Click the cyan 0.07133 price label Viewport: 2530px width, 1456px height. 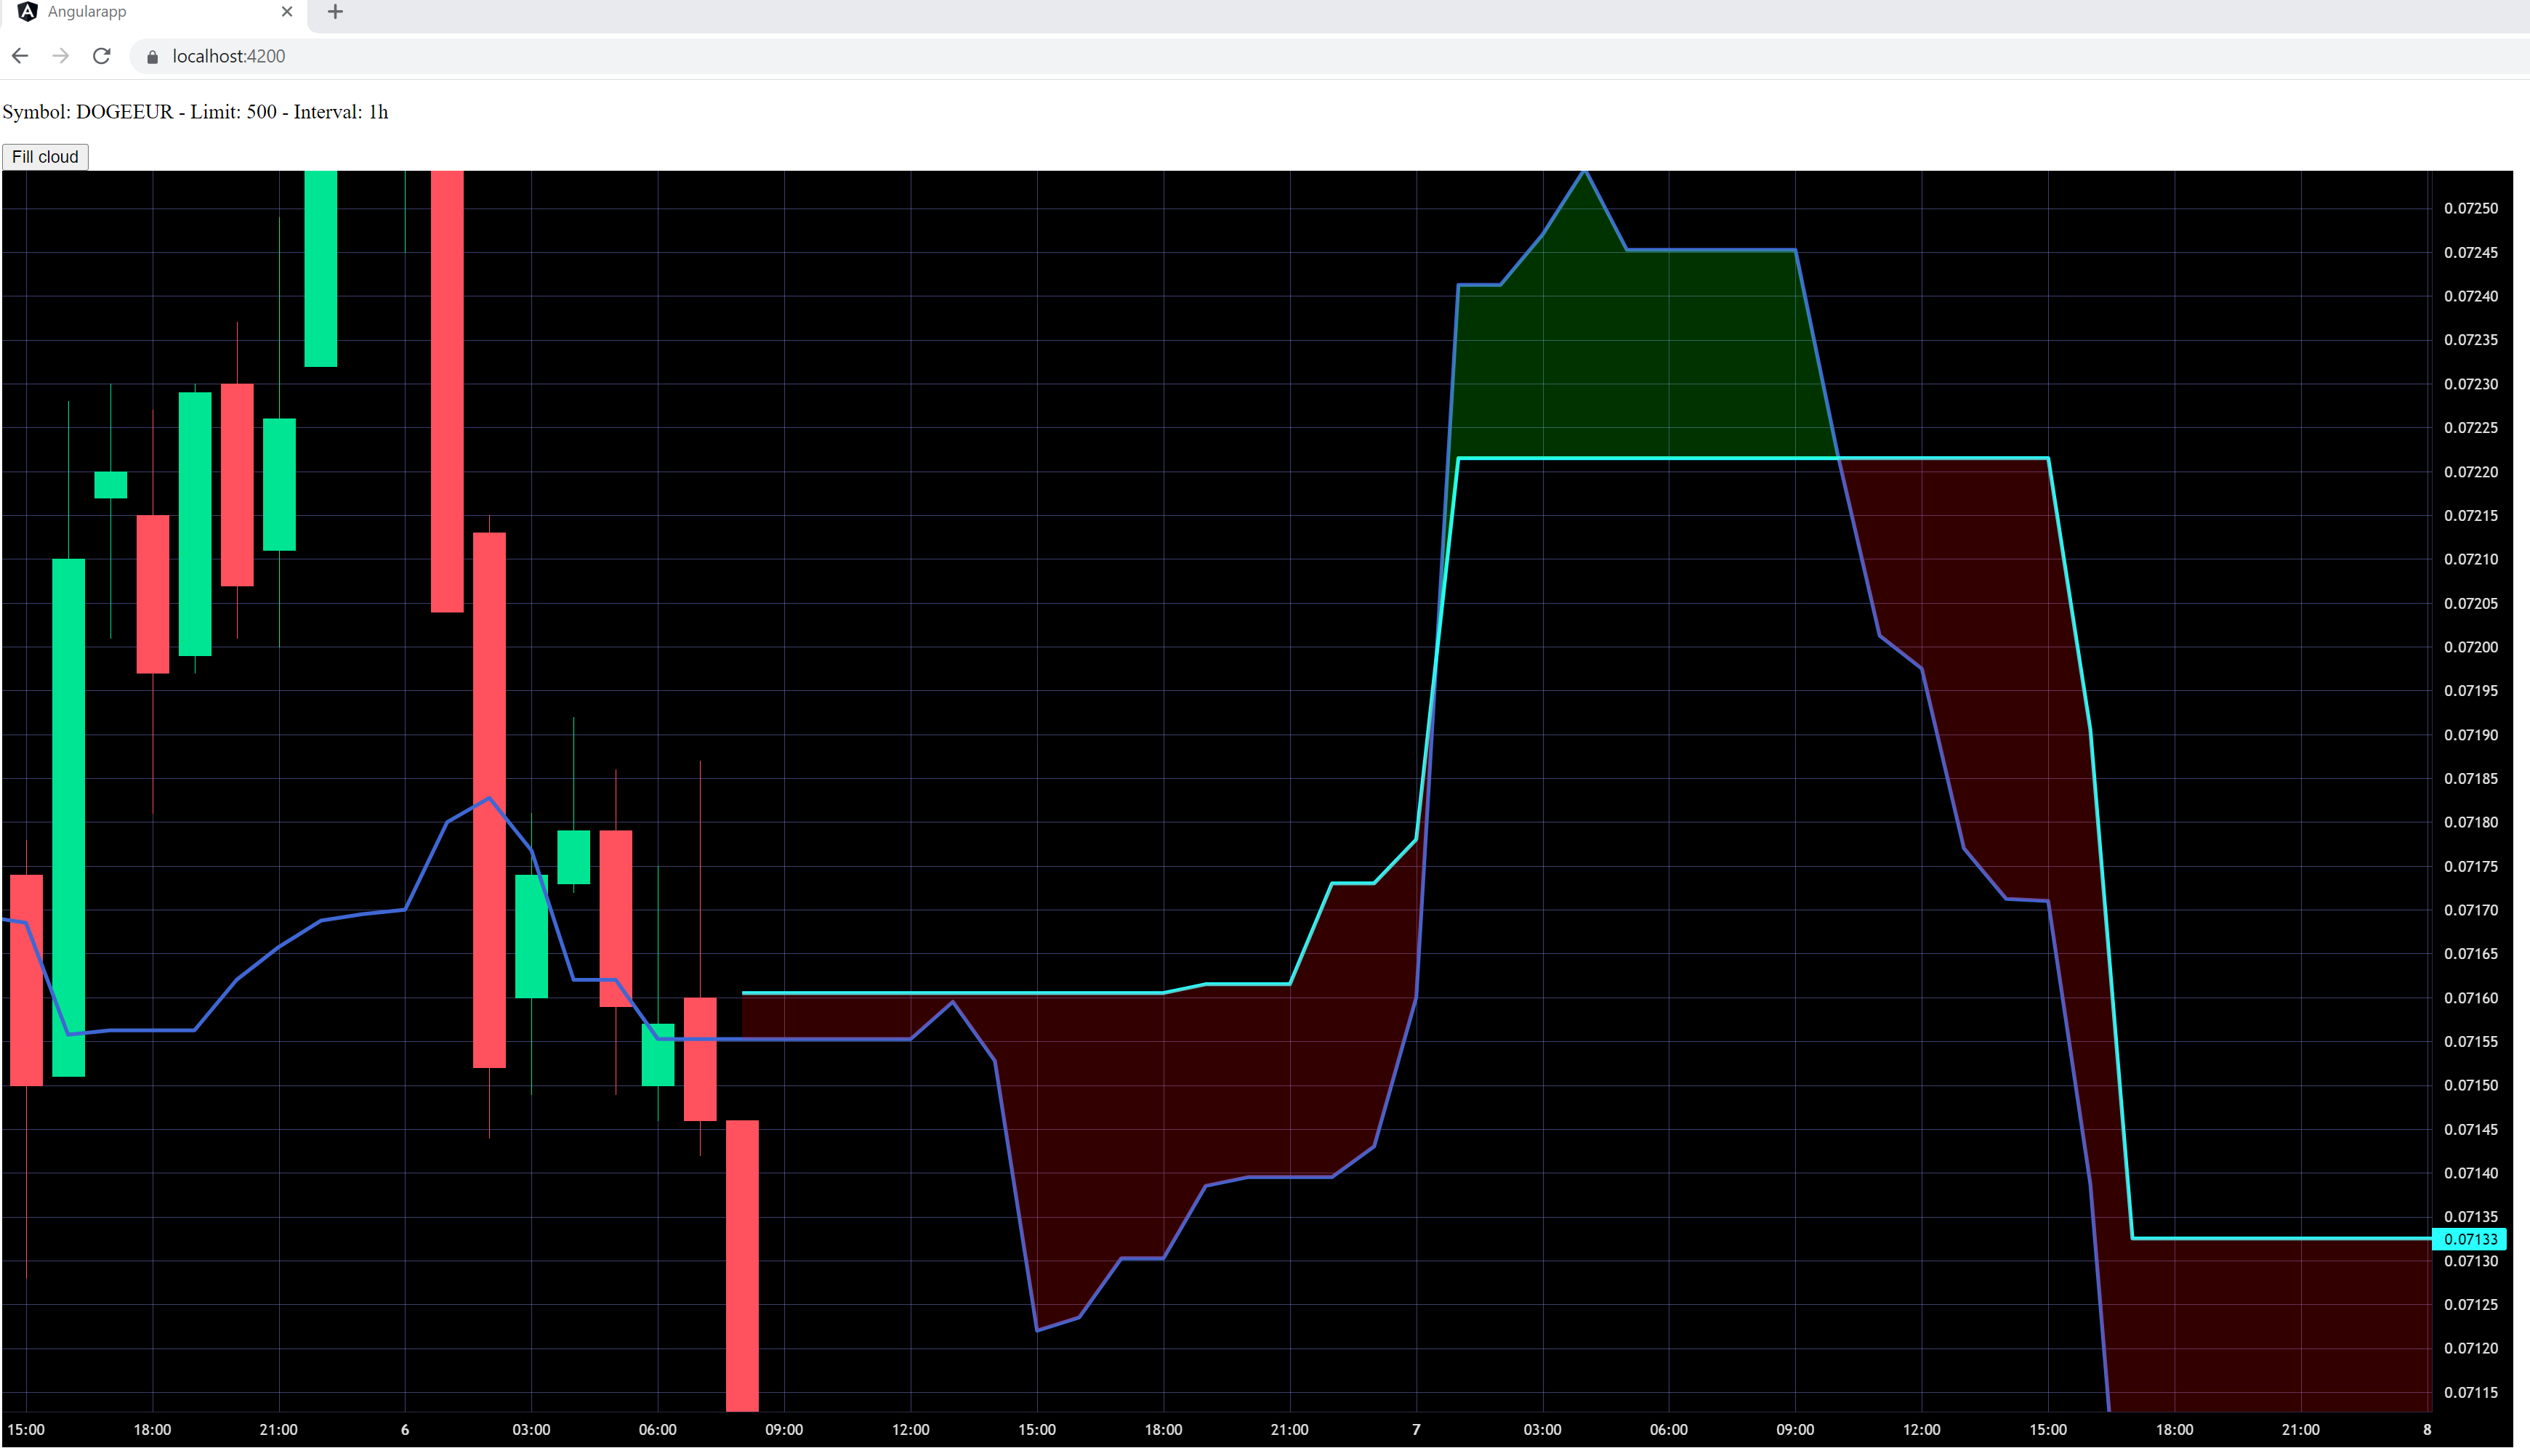2468,1239
